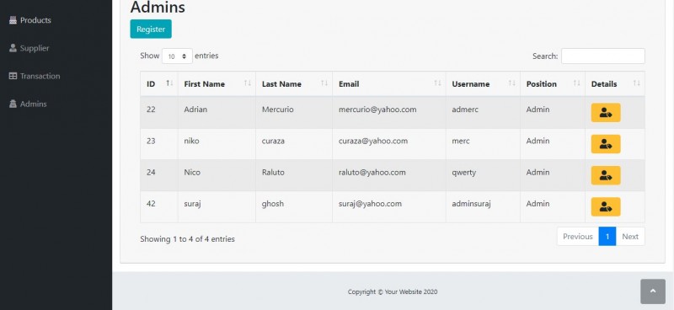Click the Supplier icon in sidebar
The width and height of the screenshot is (674, 310).
point(13,48)
